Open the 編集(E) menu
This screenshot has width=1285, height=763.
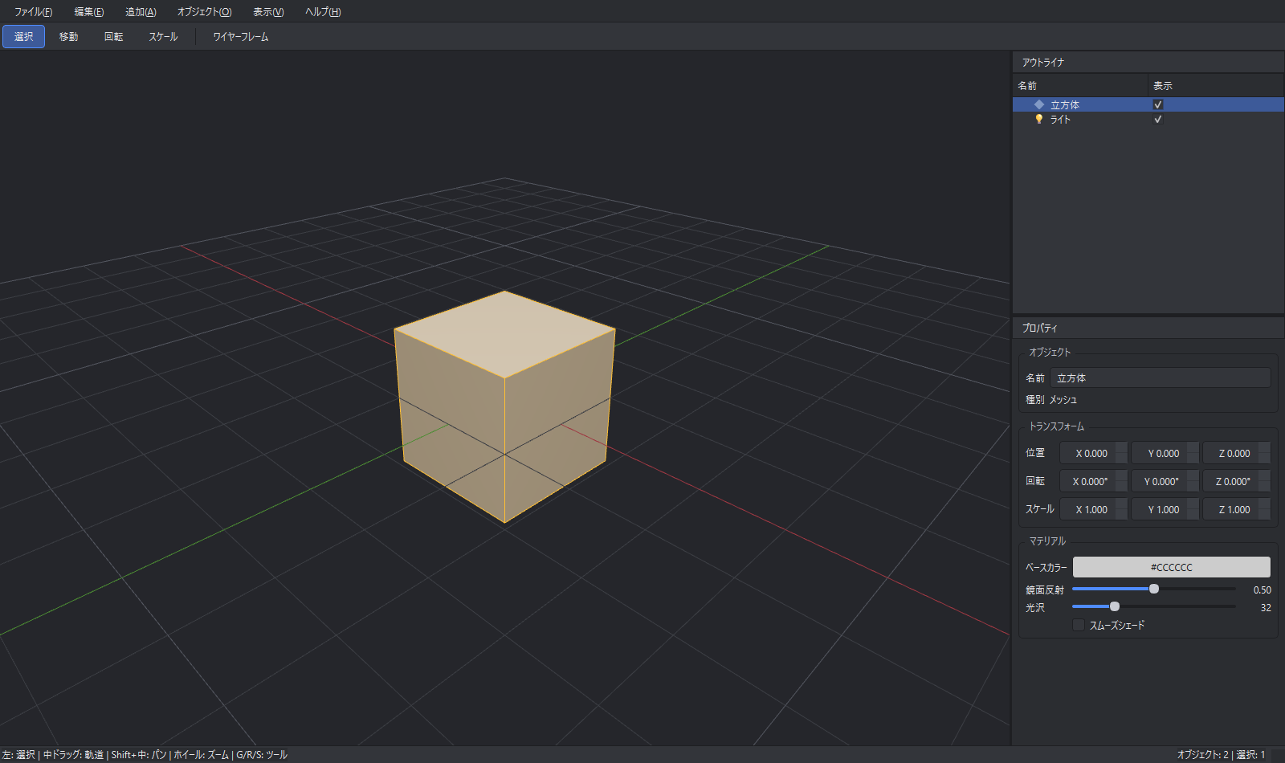click(88, 12)
